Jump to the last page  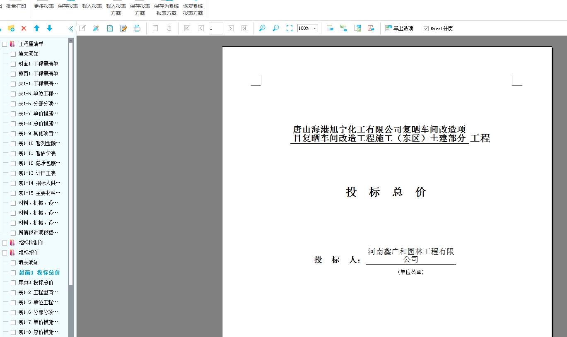click(244, 28)
